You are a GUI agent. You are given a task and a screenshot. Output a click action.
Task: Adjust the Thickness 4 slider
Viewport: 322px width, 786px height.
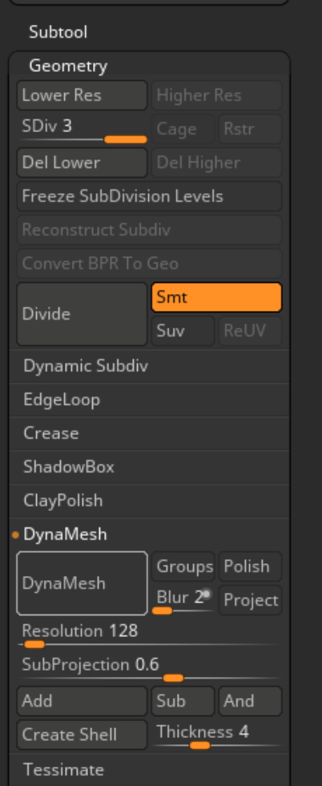coord(217,735)
